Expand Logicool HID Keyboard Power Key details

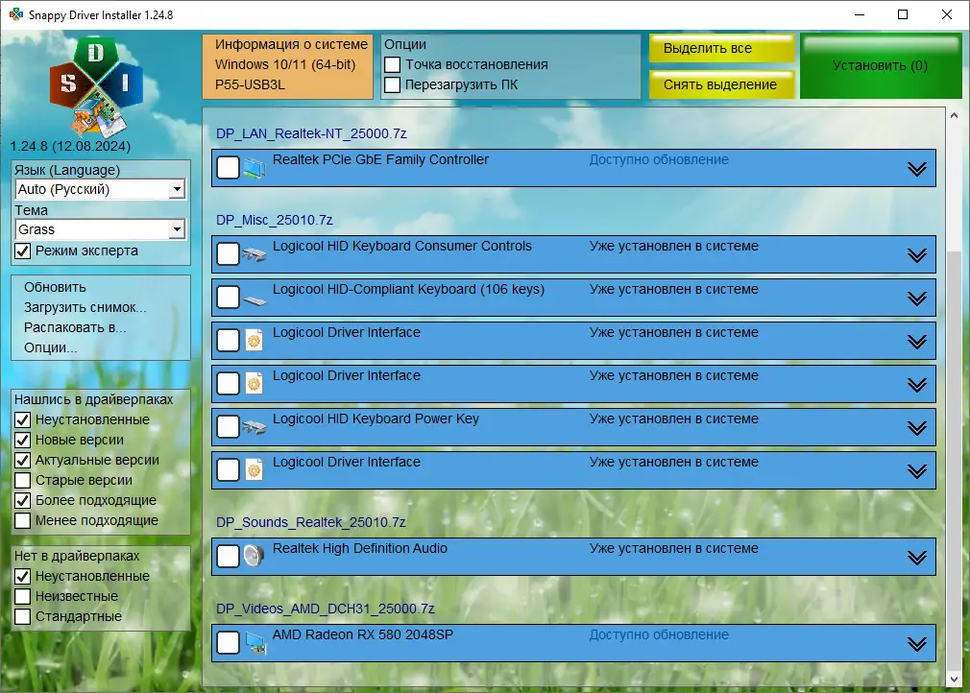[x=917, y=428]
